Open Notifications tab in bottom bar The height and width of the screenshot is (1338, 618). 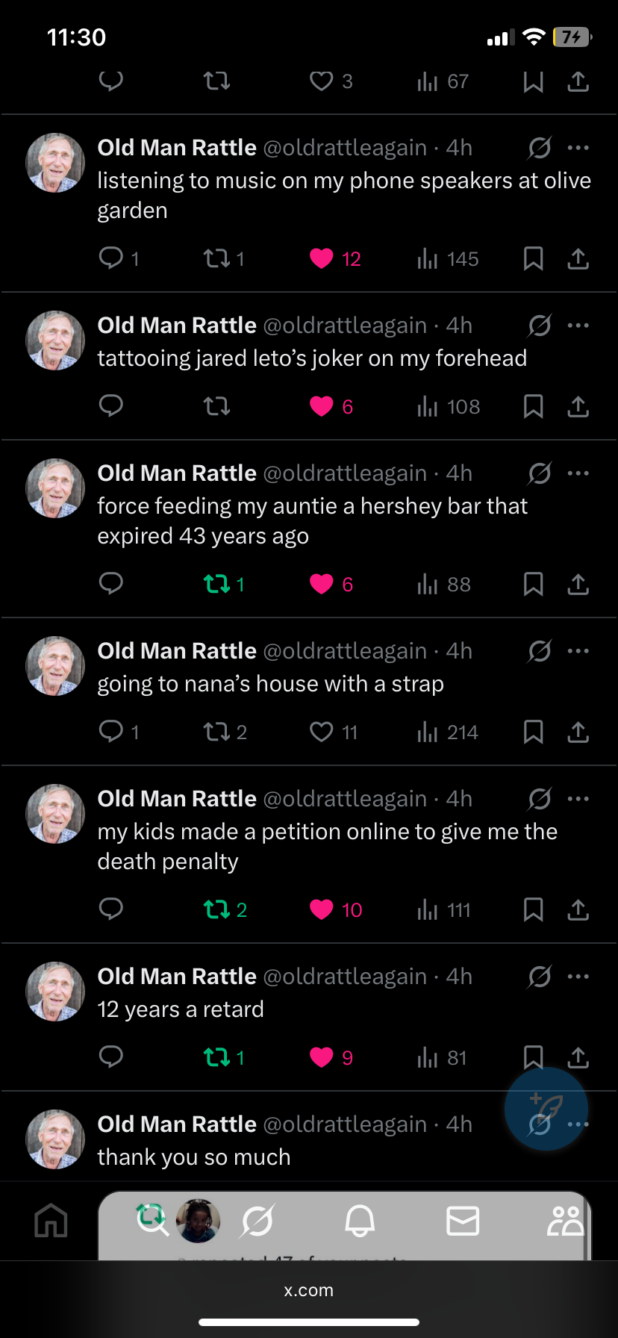[360, 1221]
